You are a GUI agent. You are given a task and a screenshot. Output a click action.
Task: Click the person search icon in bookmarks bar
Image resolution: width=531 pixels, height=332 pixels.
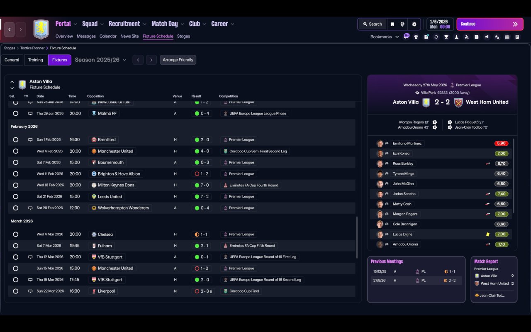click(467, 37)
